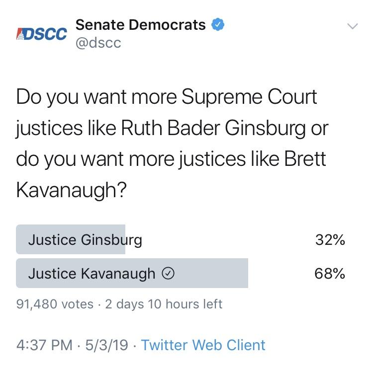Click the blue verified badge
Viewport: 373px width, 367px height.
click(218, 24)
